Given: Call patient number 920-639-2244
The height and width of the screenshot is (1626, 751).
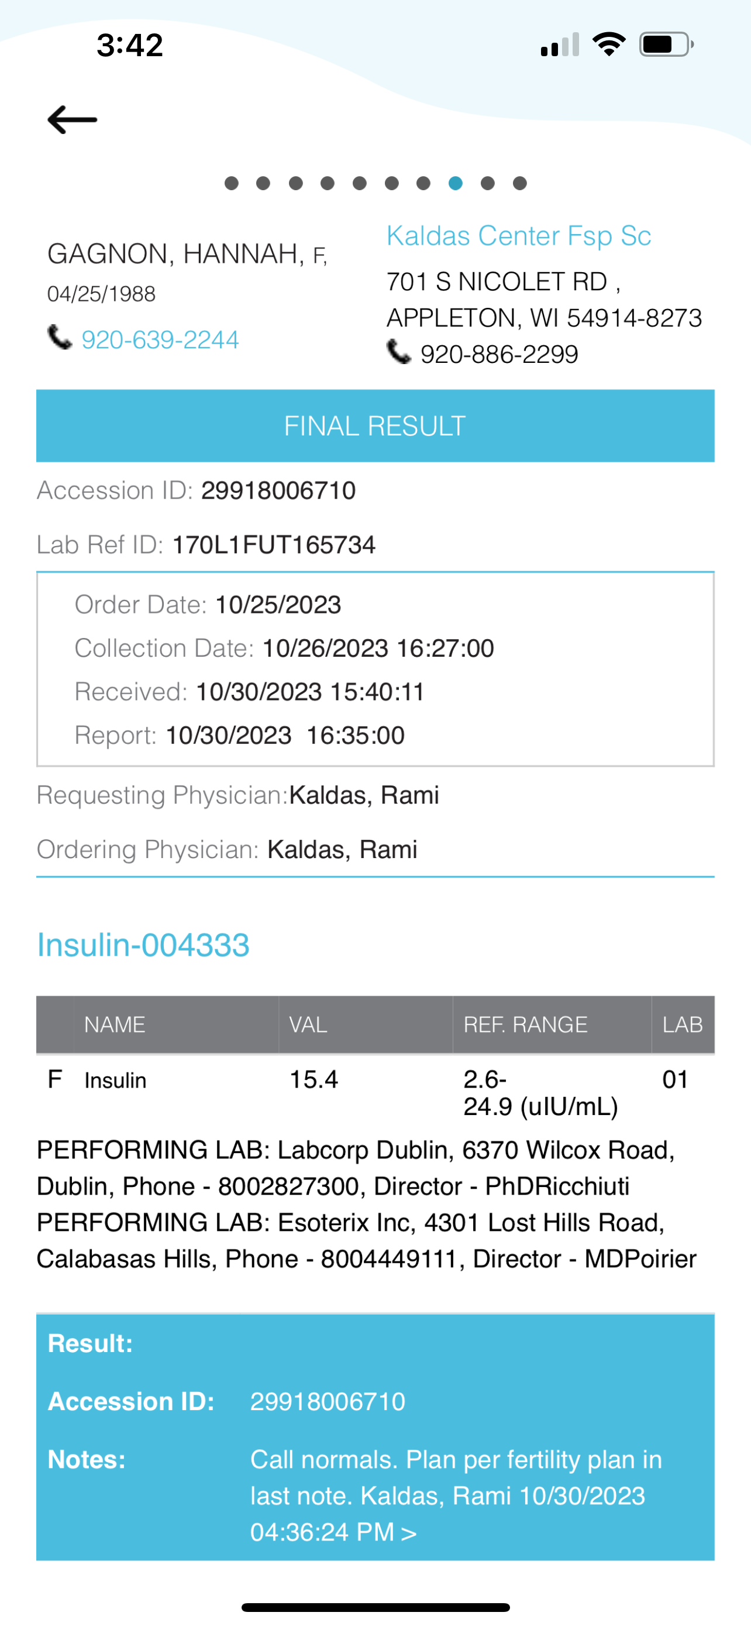Looking at the screenshot, I should [x=160, y=340].
